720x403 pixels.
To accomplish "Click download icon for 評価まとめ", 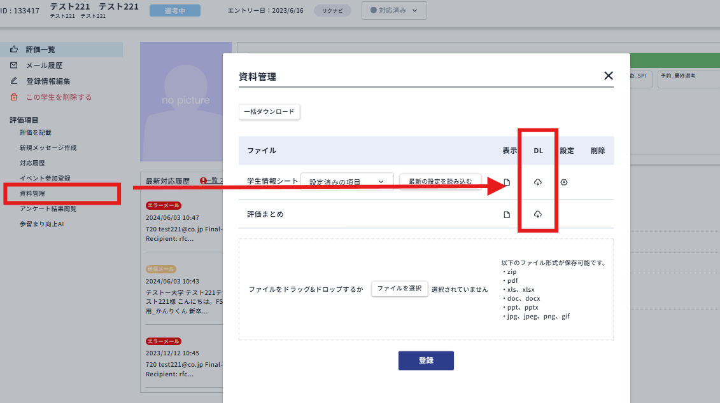I will tap(537, 214).
